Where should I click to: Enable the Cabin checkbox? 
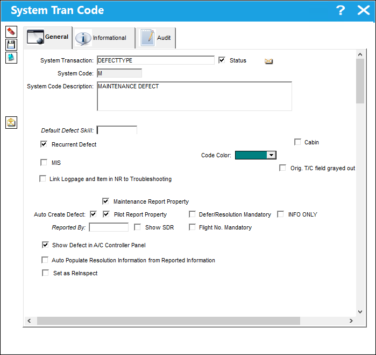pyautogui.click(x=297, y=142)
